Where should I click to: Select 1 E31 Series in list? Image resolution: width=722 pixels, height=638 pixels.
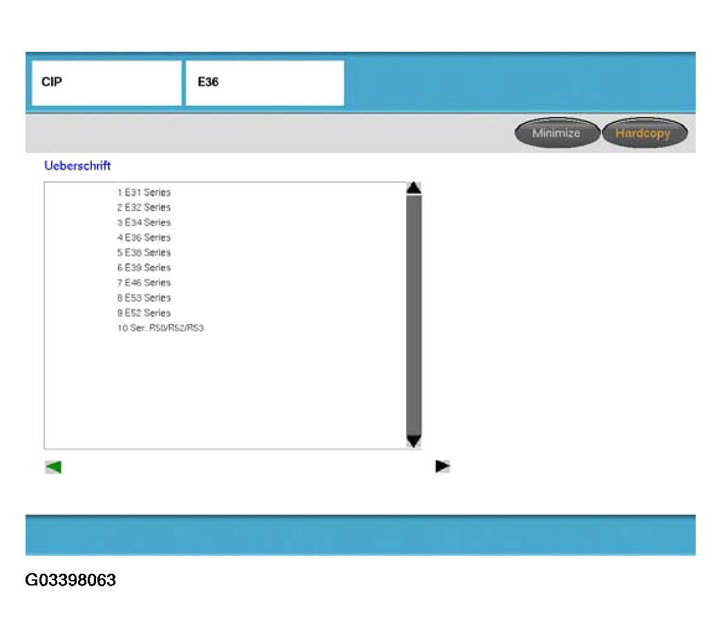click(144, 193)
